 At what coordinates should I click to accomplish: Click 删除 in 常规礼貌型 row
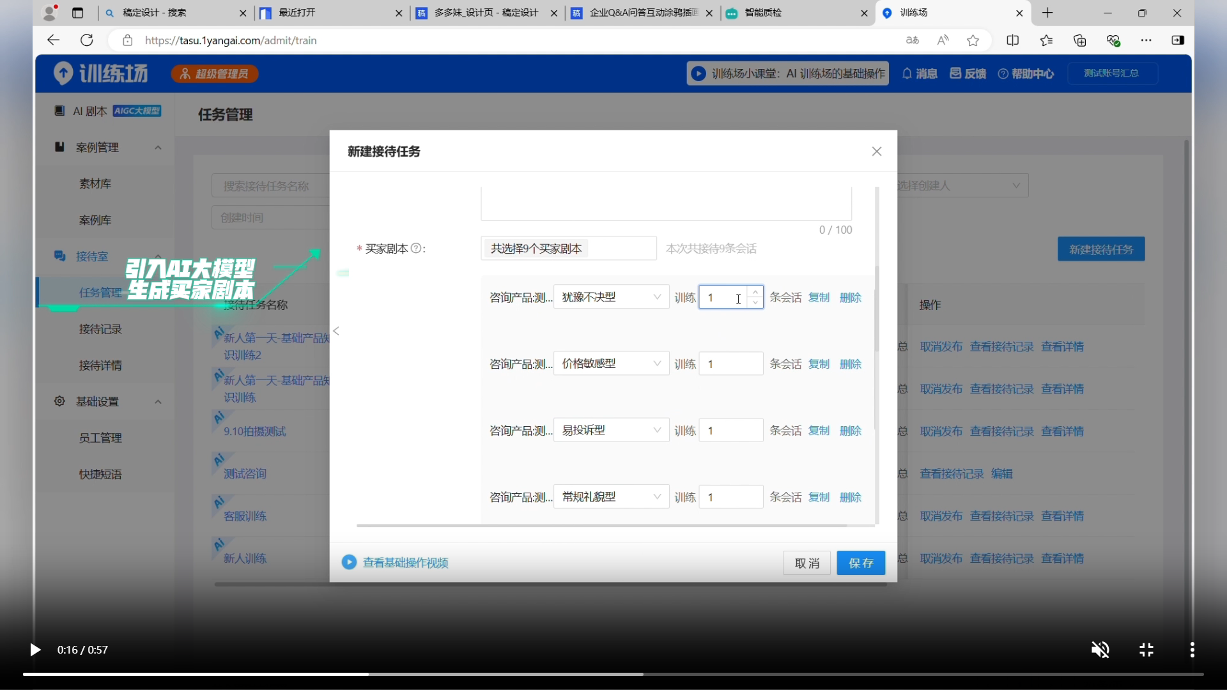[x=851, y=496]
